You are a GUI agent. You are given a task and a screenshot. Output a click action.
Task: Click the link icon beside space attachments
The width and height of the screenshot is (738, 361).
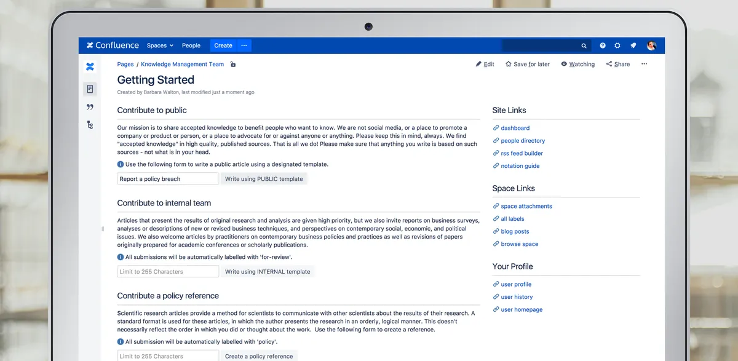pyautogui.click(x=496, y=206)
